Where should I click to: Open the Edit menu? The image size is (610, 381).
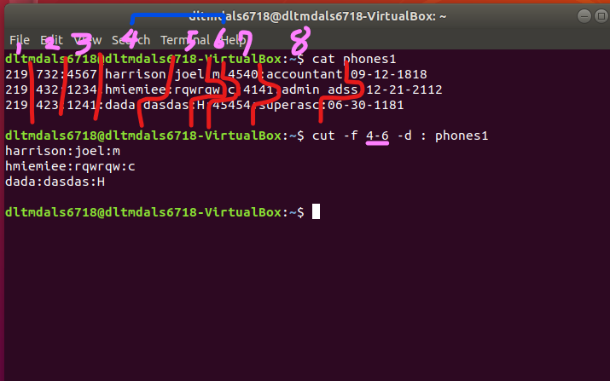pyautogui.click(x=51, y=40)
